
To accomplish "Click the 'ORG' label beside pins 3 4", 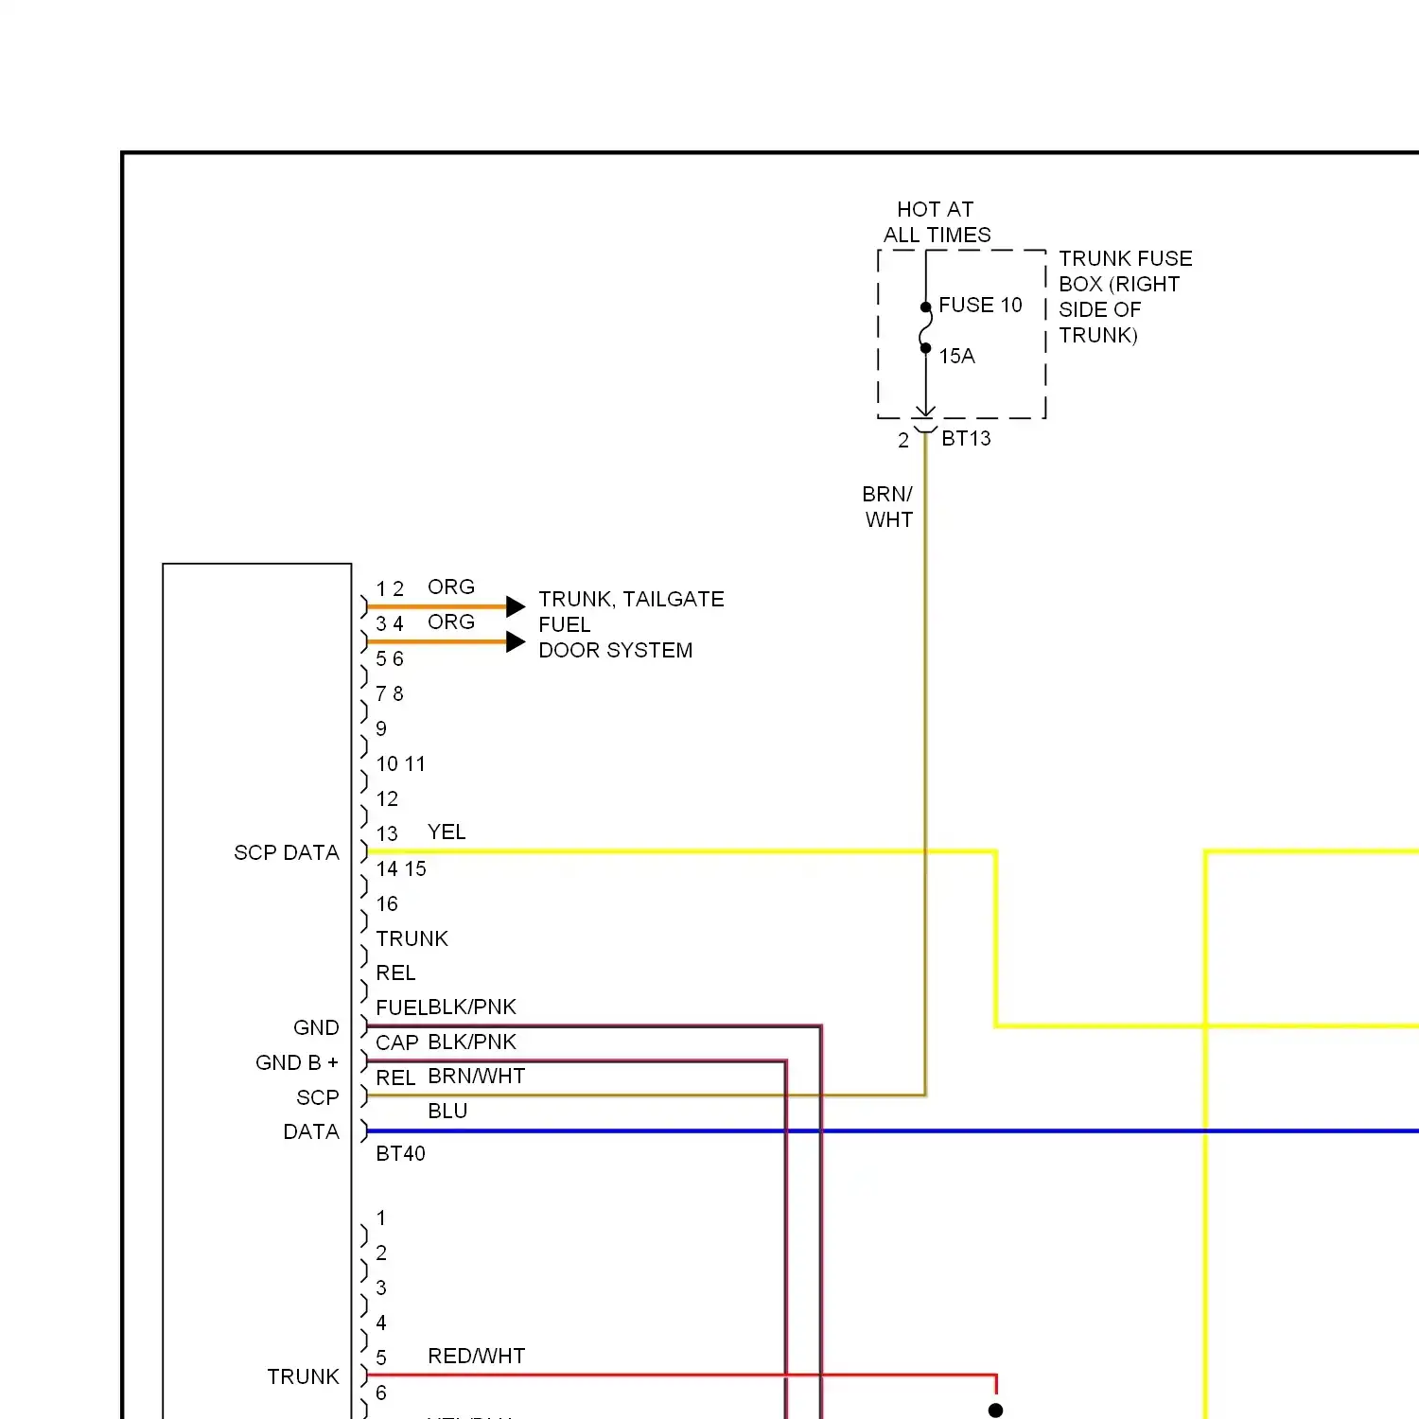I will pos(451,622).
